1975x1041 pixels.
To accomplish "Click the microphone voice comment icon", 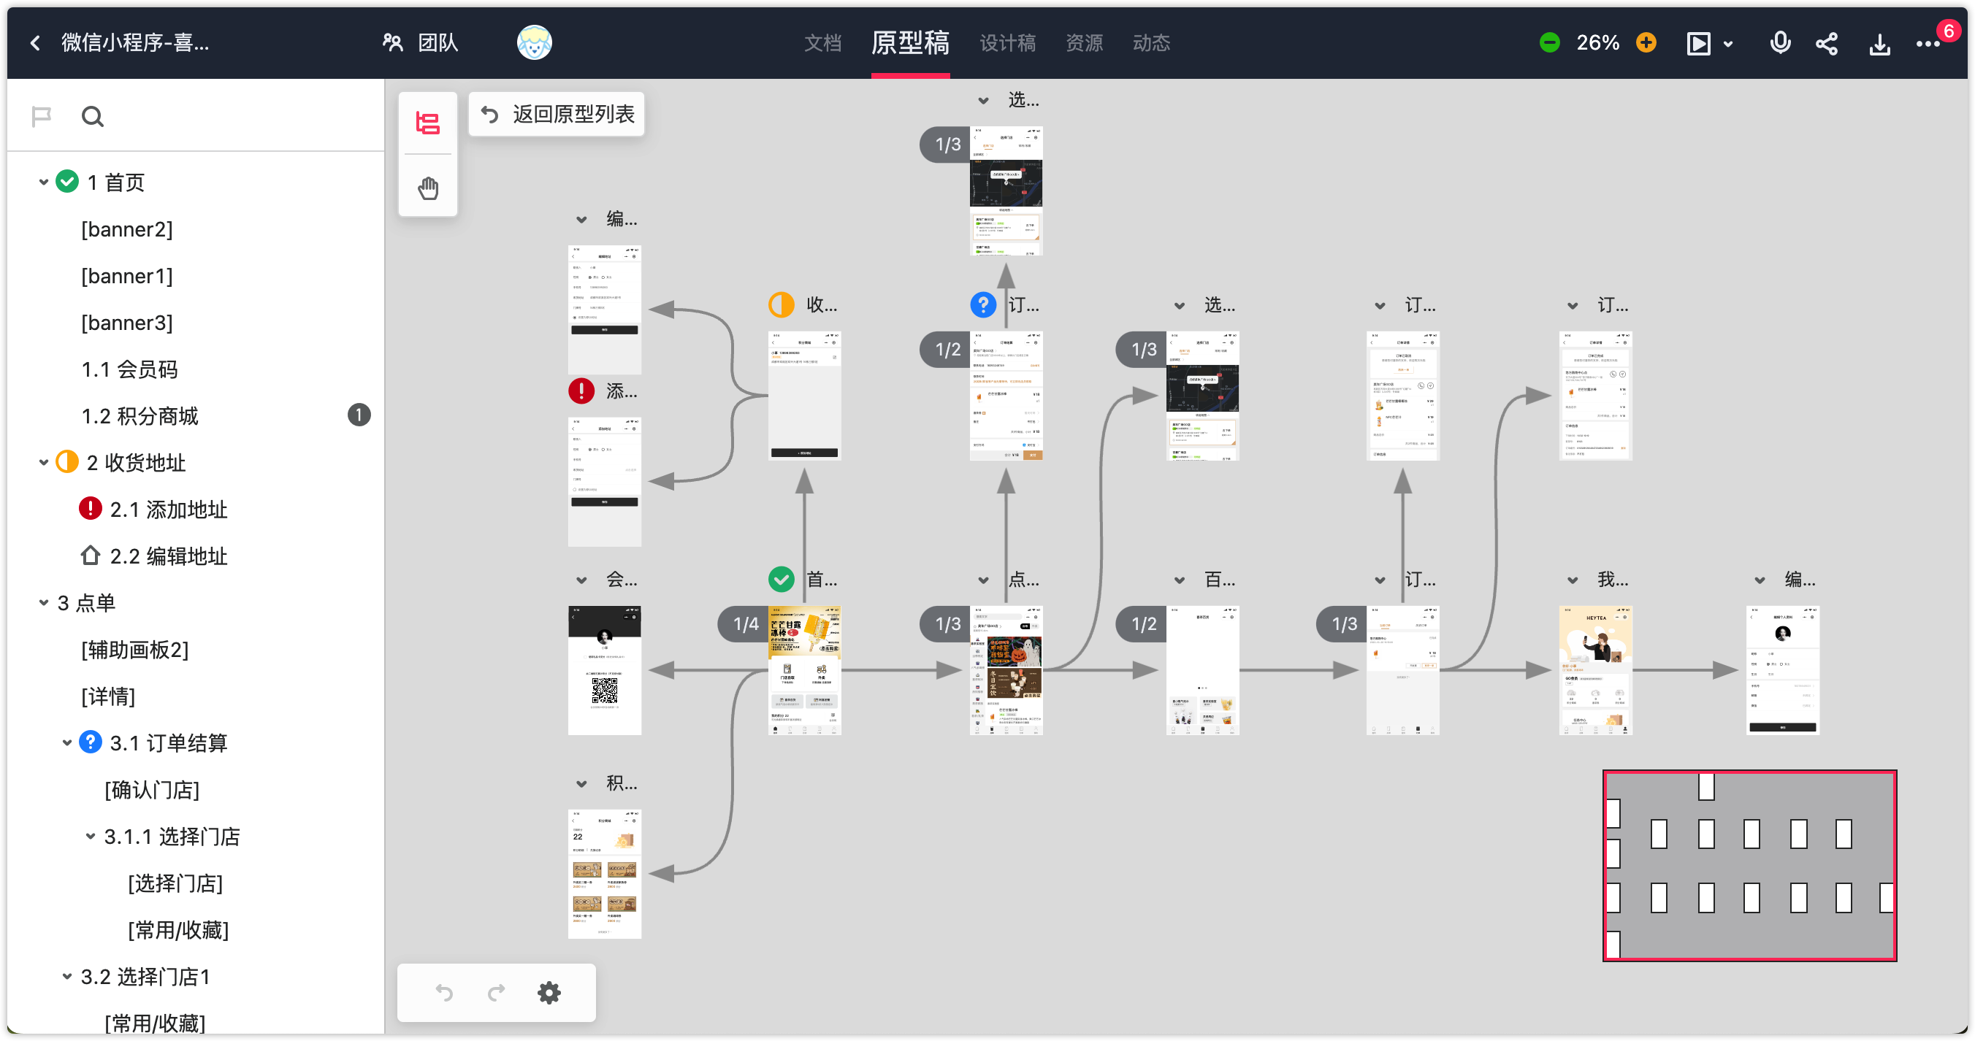I will click(1779, 43).
